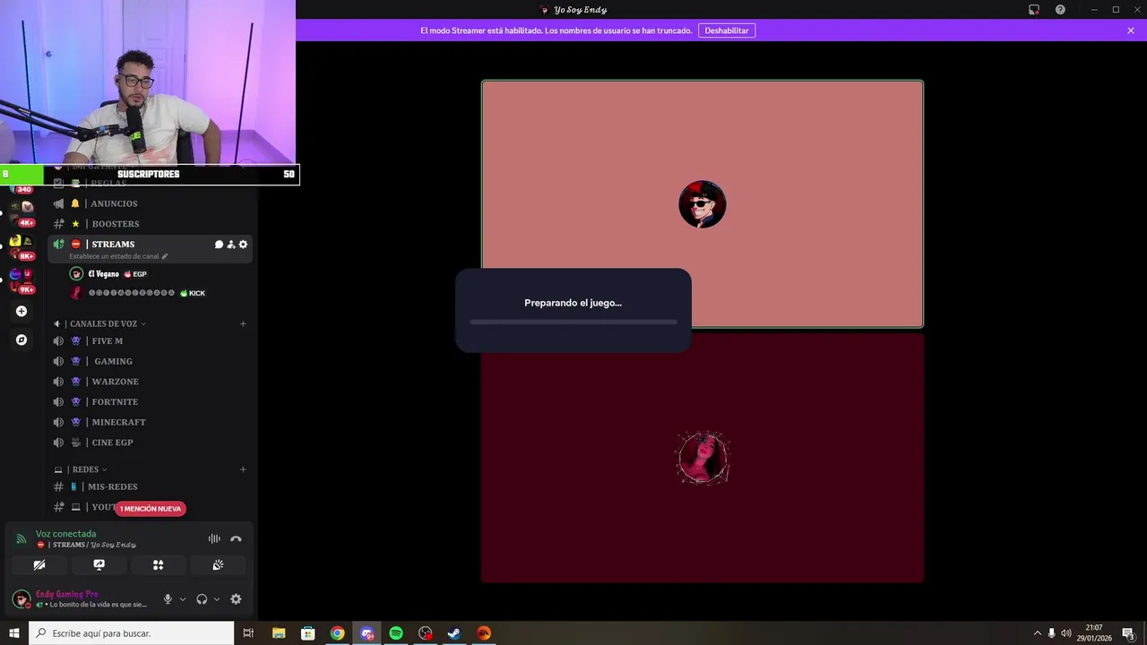This screenshot has width=1147, height=645.
Task: Expand microphone input options arrow
Action: pyautogui.click(x=183, y=599)
